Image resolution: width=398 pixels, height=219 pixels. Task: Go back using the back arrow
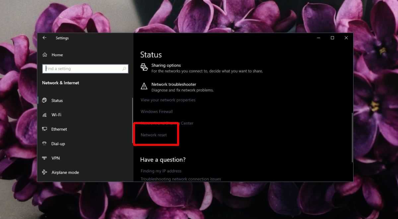[x=44, y=38]
